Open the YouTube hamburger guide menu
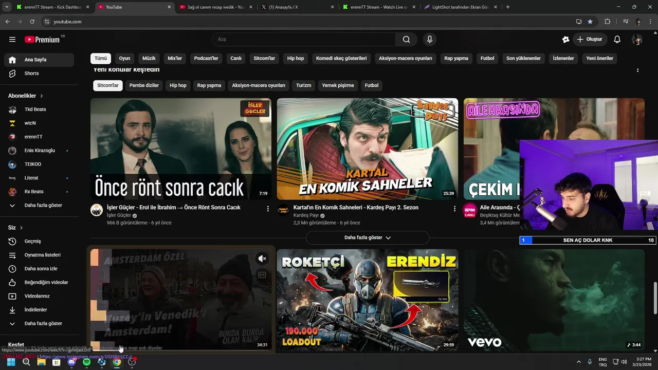Image resolution: width=658 pixels, height=370 pixels. pos(12,39)
